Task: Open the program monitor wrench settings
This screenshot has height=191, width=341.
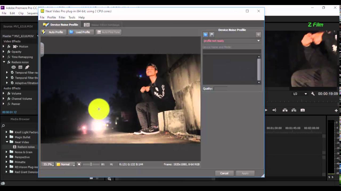Action: click(313, 94)
